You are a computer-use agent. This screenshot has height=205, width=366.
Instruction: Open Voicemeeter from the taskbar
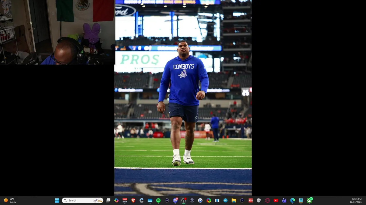coord(125,200)
